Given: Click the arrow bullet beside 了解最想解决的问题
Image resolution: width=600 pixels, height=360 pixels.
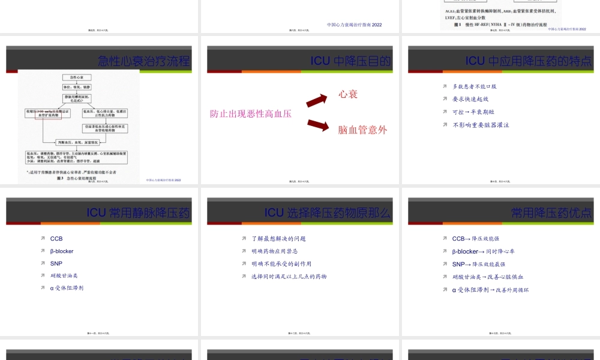Looking at the screenshot, I should coord(244,238).
